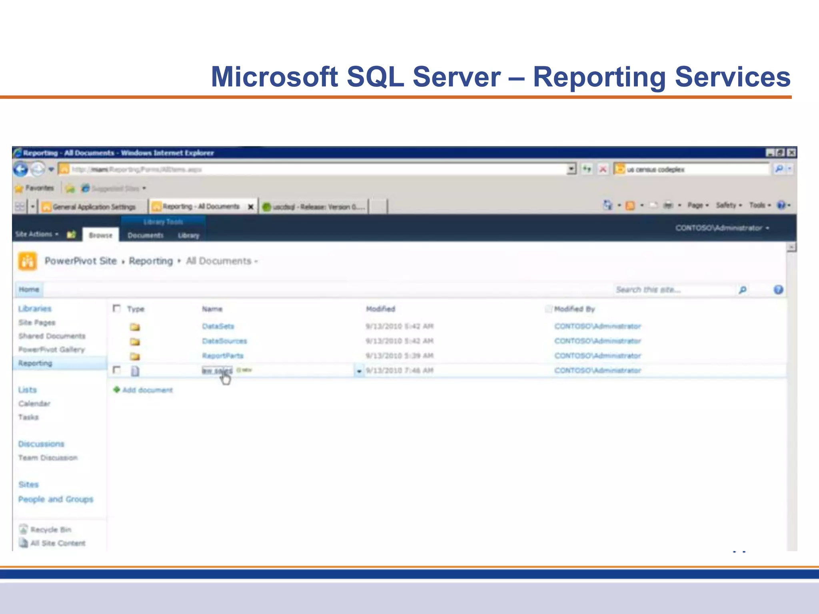Open the aw sales report link

click(x=217, y=371)
